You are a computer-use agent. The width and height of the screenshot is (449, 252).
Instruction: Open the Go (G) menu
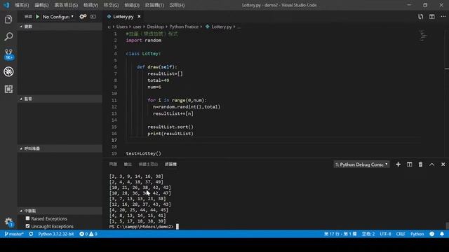(111, 5)
